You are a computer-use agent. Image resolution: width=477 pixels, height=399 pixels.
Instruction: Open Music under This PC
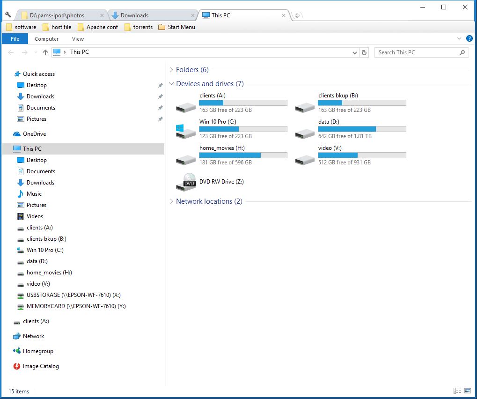click(x=34, y=194)
